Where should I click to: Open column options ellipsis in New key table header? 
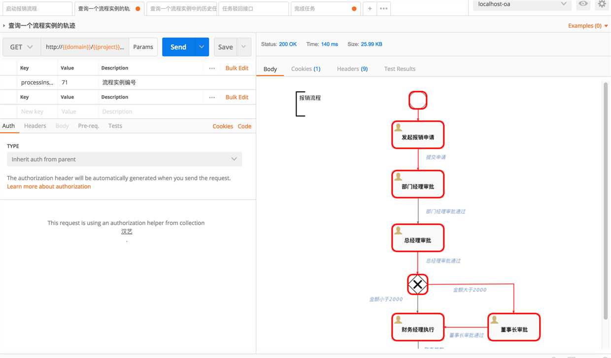(212, 97)
